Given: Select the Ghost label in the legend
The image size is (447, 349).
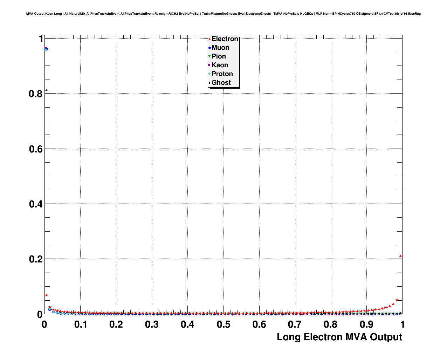Looking at the screenshot, I should click(x=221, y=83).
